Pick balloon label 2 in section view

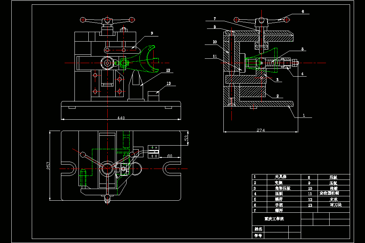click(x=277, y=96)
